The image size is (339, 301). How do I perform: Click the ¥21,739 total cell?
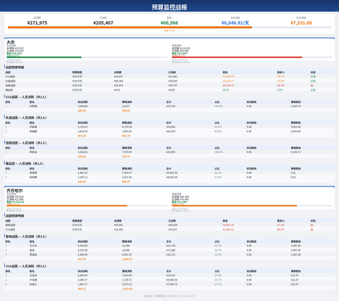171,245
